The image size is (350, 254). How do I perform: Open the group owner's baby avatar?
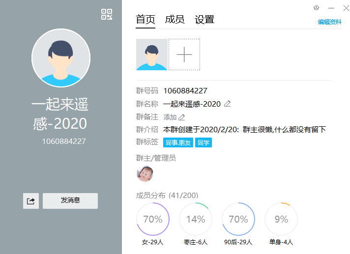pyautogui.click(x=145, y=173)
